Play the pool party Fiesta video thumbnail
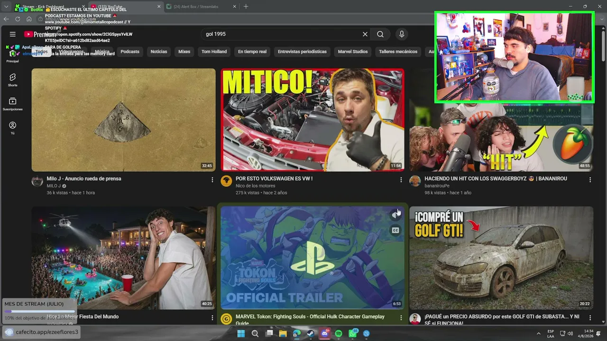This screenshot has width=607, height=341. click(x=123, y=258)
